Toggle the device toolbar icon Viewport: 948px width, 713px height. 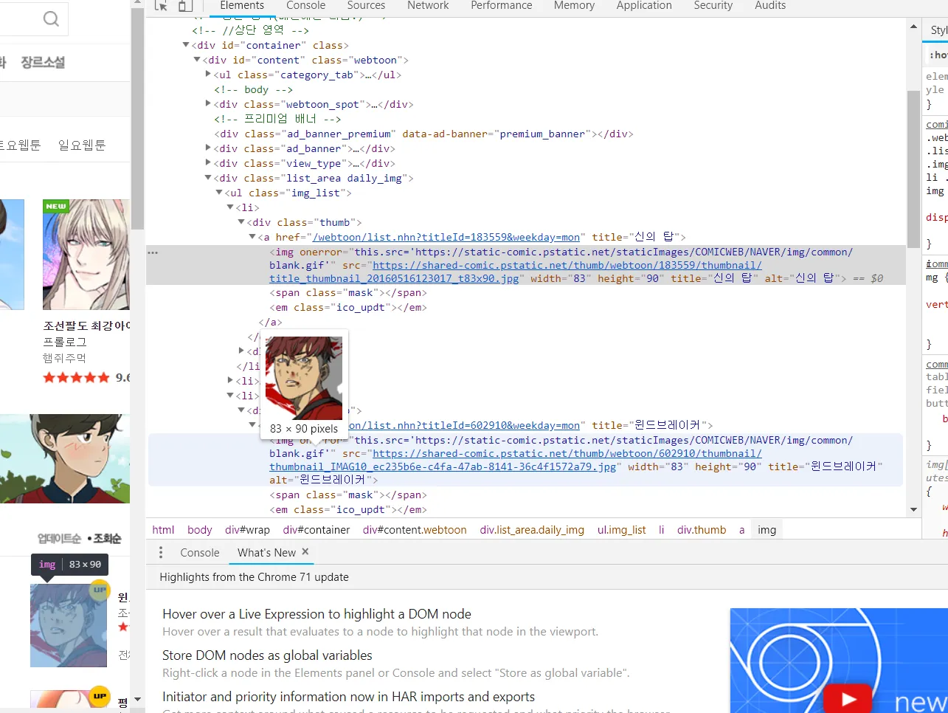tap(185, 6)
